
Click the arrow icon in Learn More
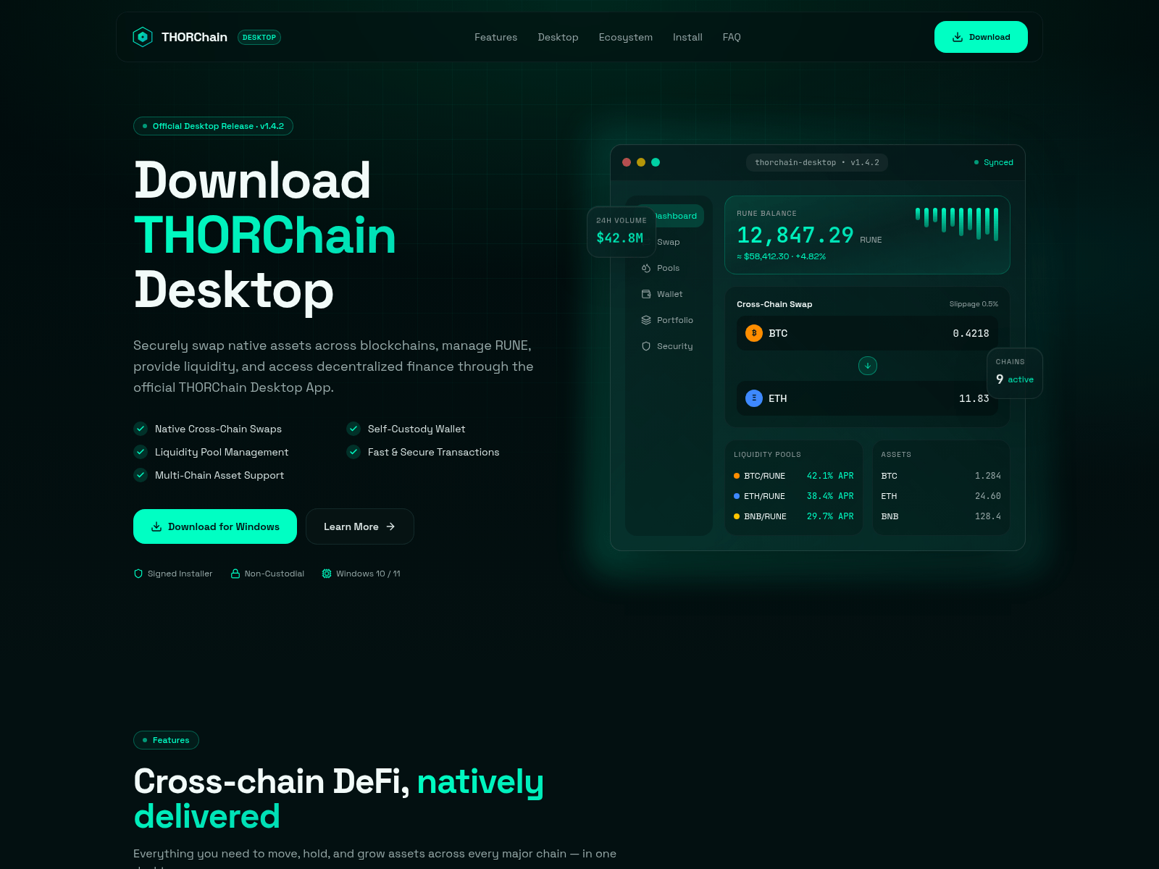coord(390,526)
